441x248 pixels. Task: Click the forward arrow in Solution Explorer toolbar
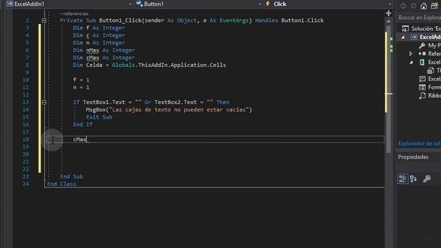(x=413, y=6)
